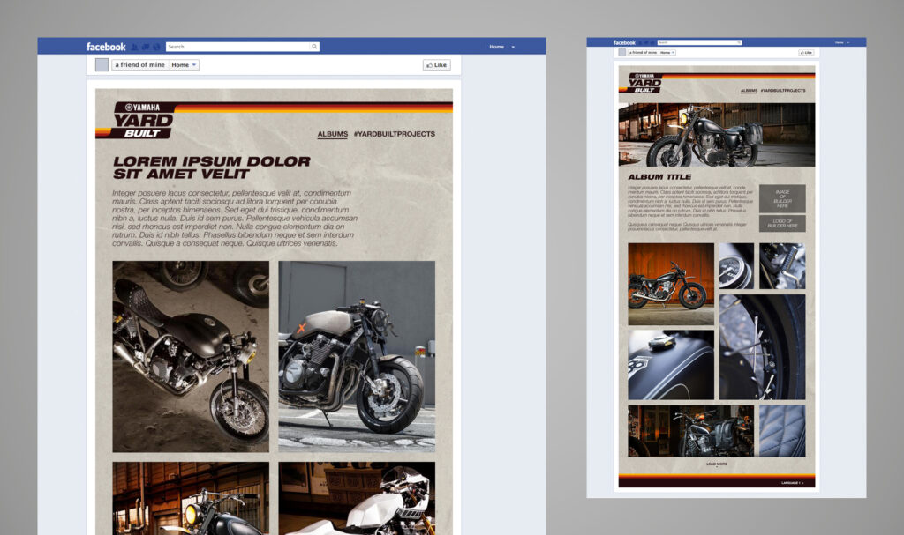Open the orange-wall motorcycle thumbnail on right
Screen dimensions: 904x535
[x=670, y=281]
